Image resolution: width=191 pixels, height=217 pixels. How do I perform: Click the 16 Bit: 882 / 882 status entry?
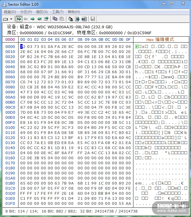tap(59, 211)
